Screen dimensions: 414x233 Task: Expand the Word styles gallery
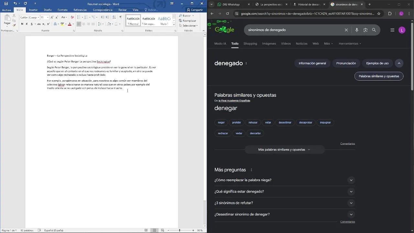(174, 25)
